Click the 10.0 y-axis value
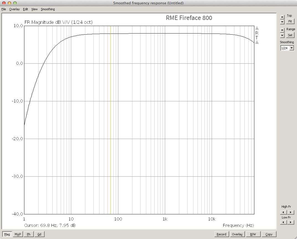297x239 pixels. point(18,25)
